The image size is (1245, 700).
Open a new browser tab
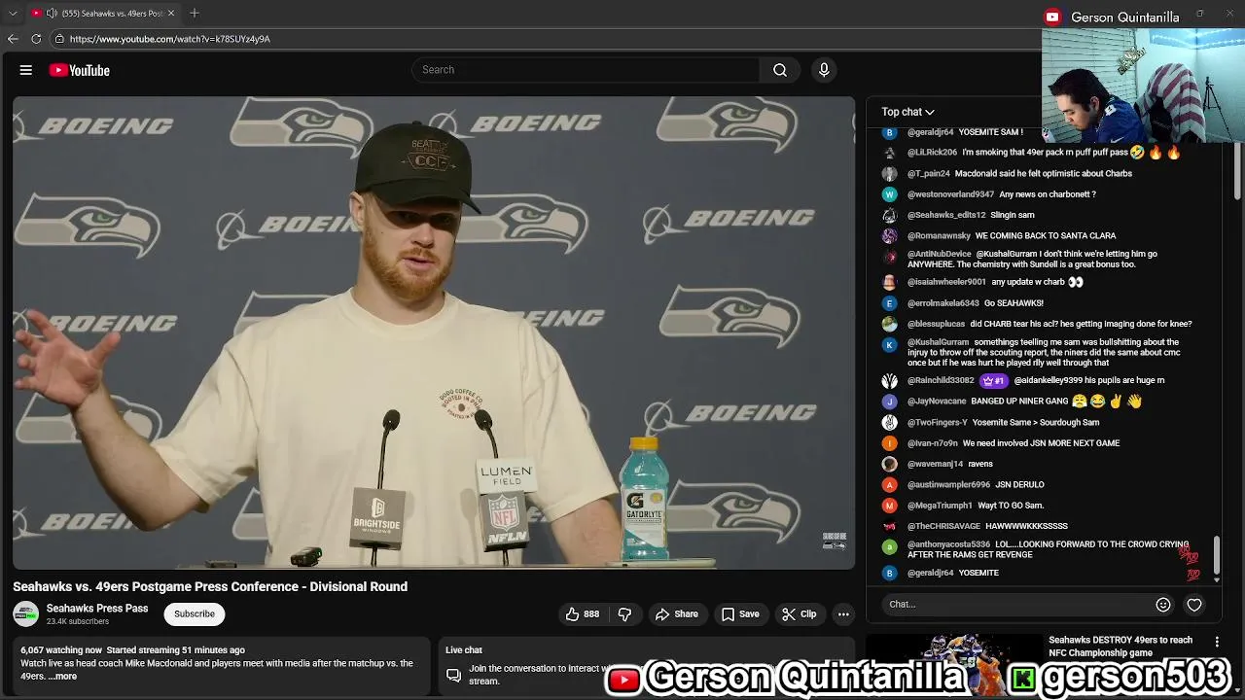tap(195, 13)
